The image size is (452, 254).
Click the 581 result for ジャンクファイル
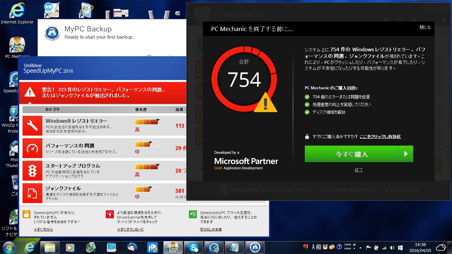[180, 191]
